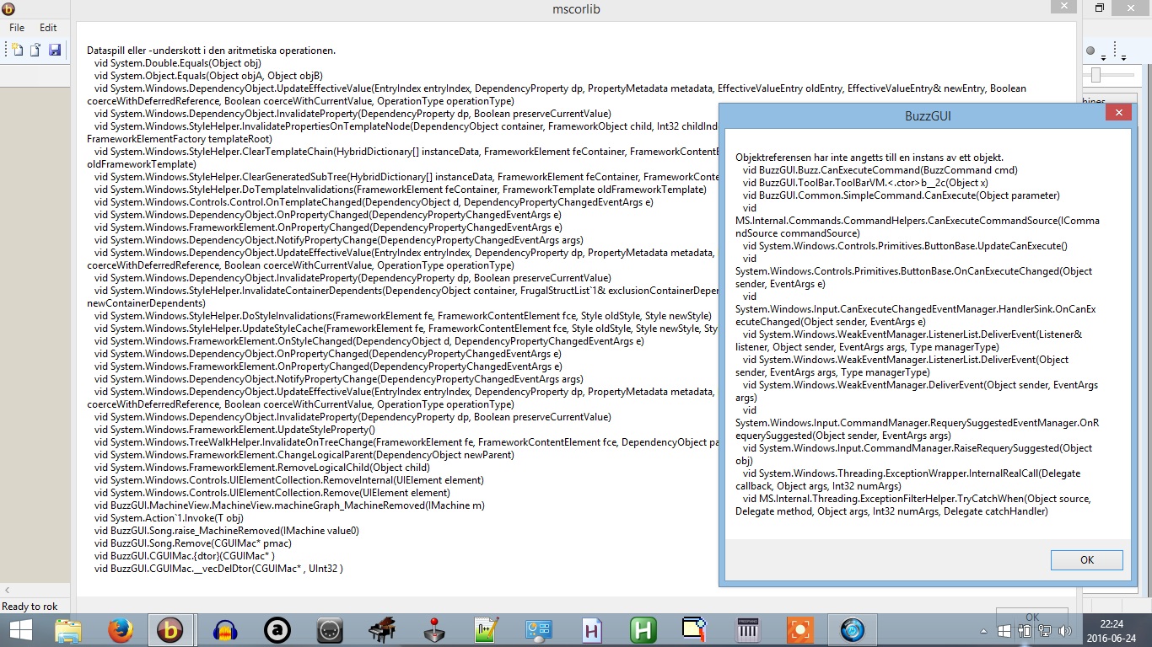Screen dimensions: 1152x647
Task: Open the circled 'a' taskbar icon
Action: (x=277, y=630)
